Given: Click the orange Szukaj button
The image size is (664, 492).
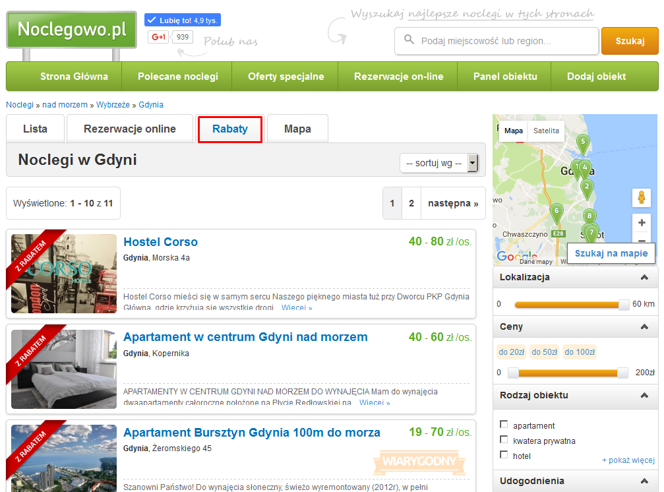Looking at the screenshot, I should tap(630, 41).
